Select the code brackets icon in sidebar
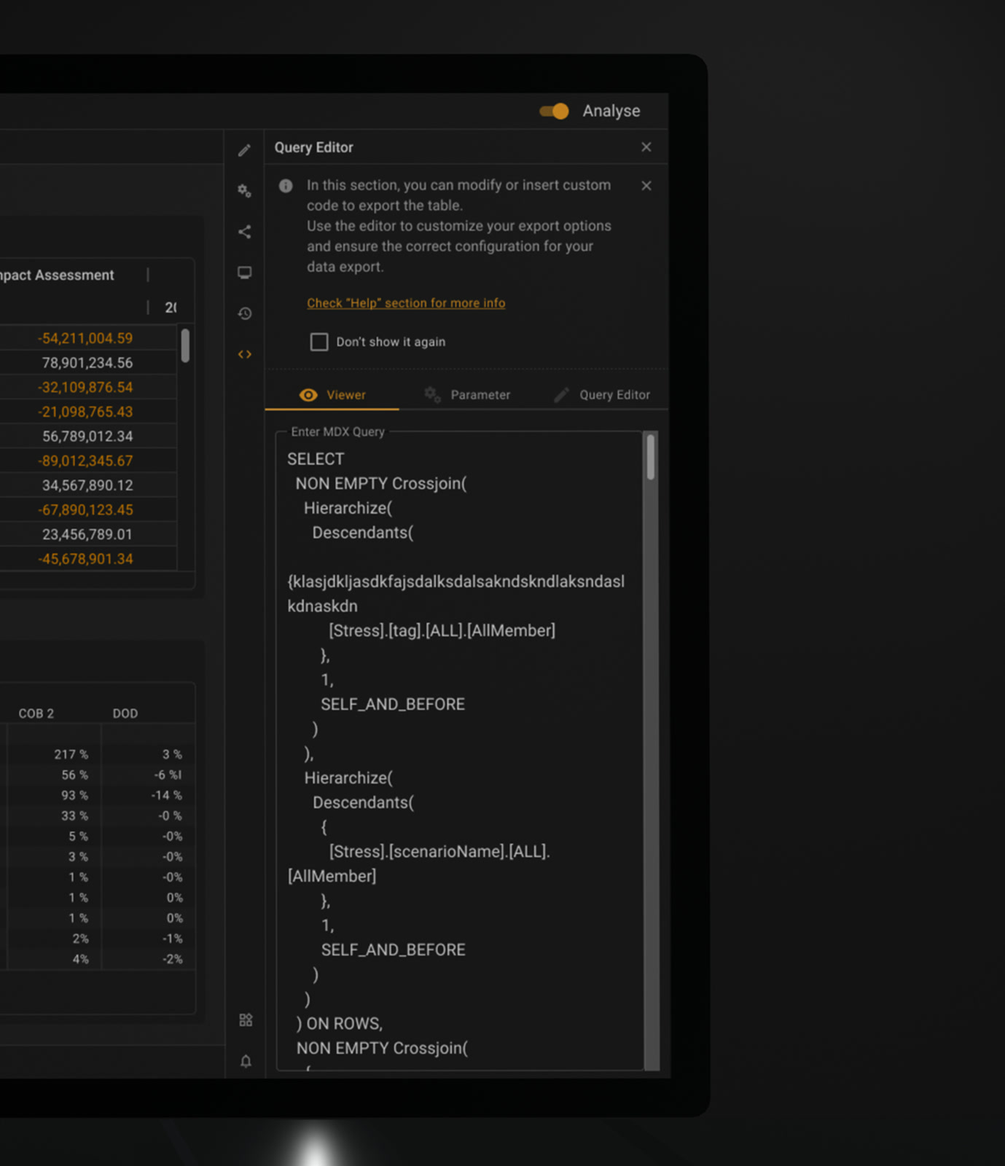This screenshot has width=1005, height=1166. pyautogui.click(x=244, y=354)
